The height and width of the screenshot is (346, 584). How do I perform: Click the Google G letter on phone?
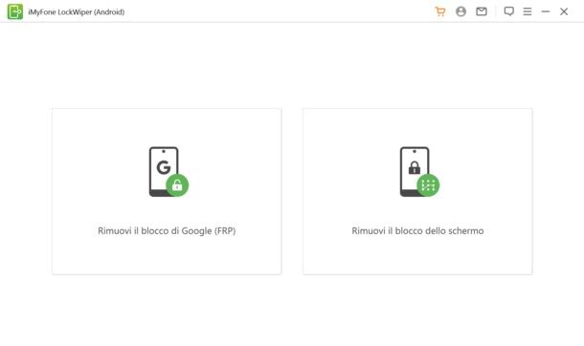pyautogui.click(x=164, y=167)
